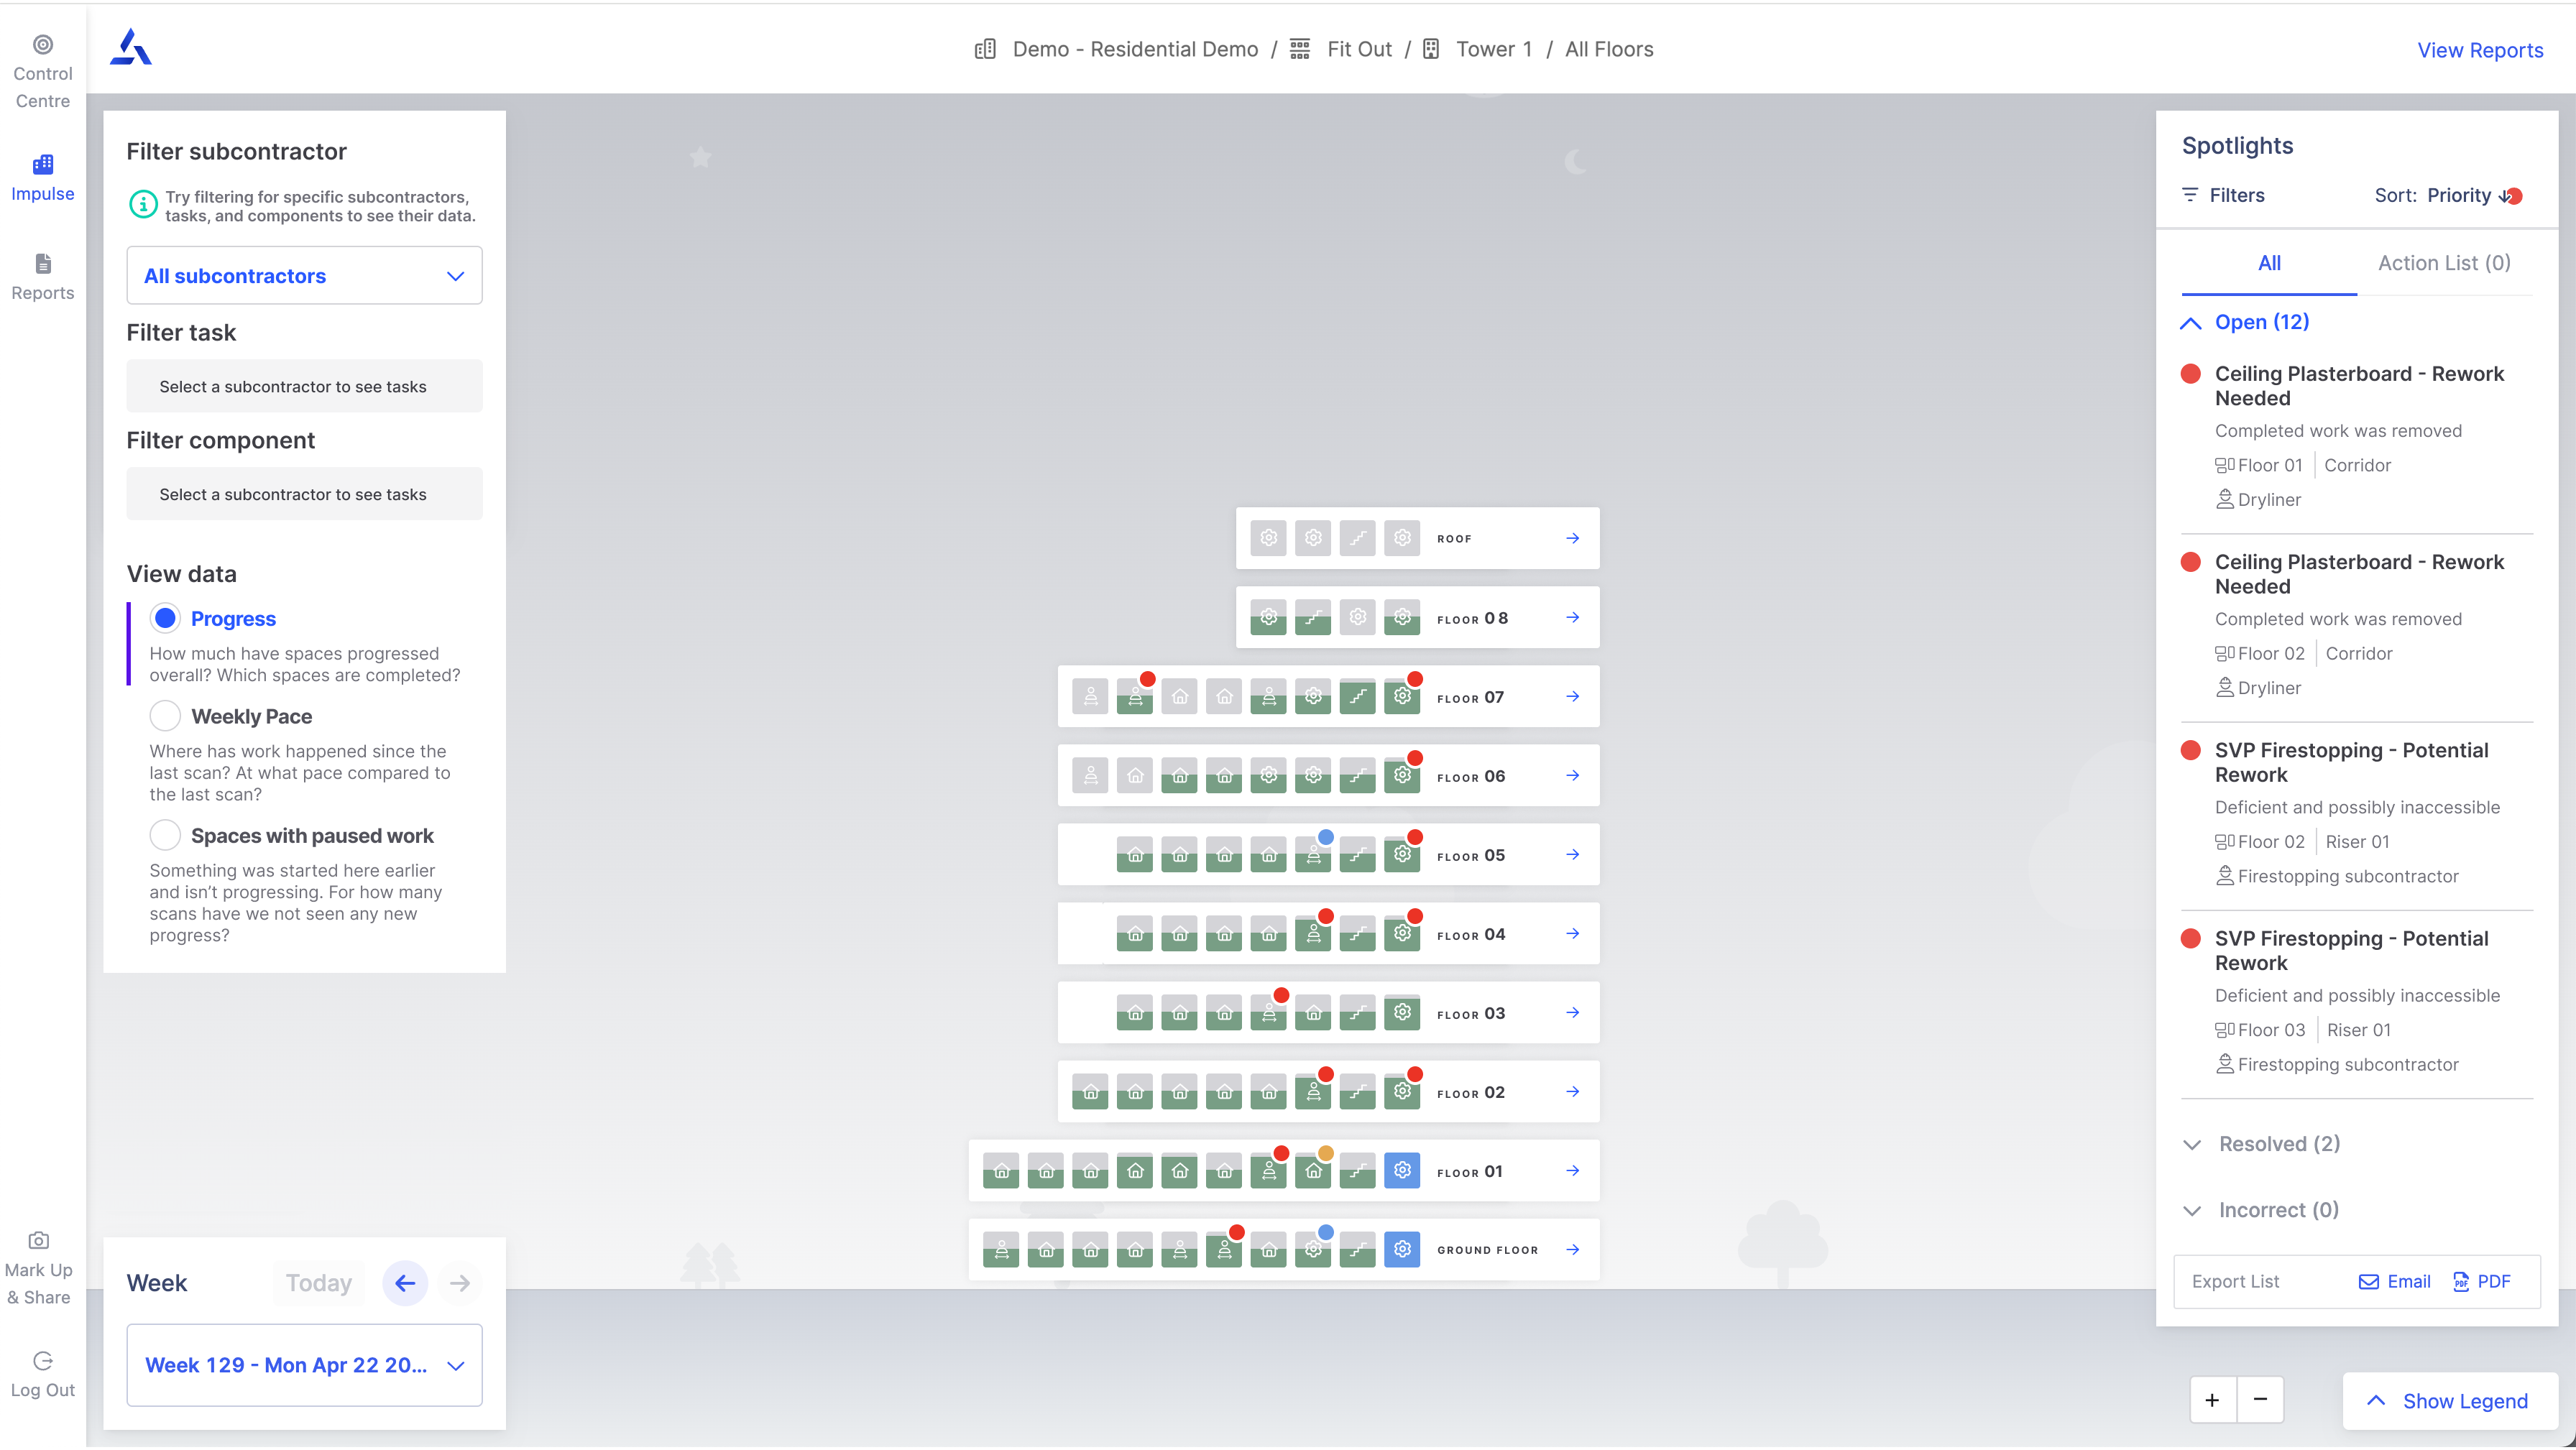Select the Spaces with paused work option
The width and height of the screenshot is (2576, 1450).
point(165,835)
